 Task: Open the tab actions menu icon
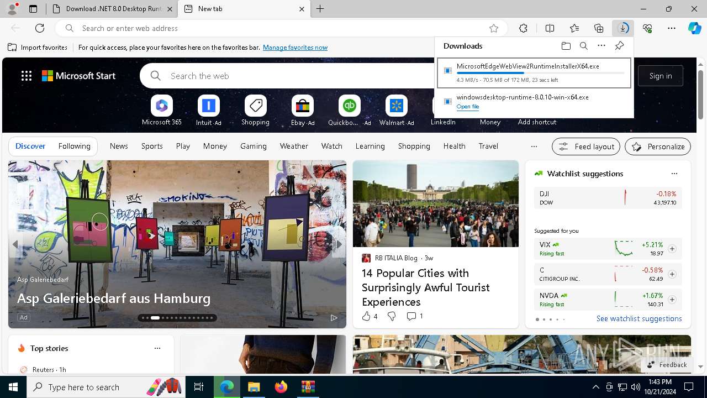[33, 9]
